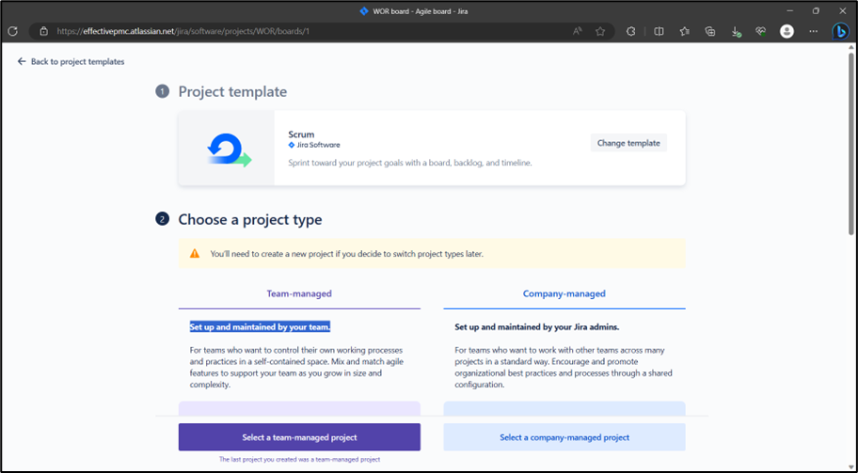The image size is (858, 473).
Task: Open Favorites list icon
Action: click(685, 31)
